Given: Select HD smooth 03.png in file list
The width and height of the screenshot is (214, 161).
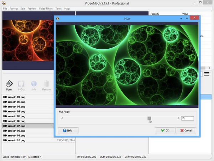Looking at the screenshot, I should (x=14, y=107).
